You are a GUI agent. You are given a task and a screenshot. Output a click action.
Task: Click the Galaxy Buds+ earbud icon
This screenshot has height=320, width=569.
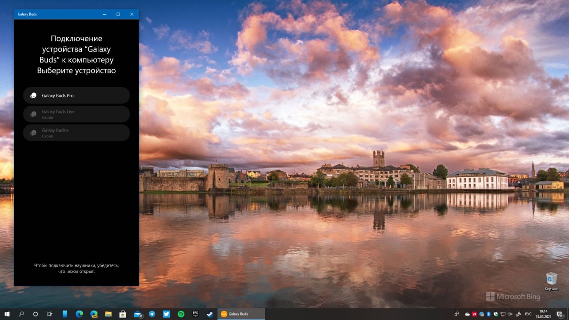[33, 133]
